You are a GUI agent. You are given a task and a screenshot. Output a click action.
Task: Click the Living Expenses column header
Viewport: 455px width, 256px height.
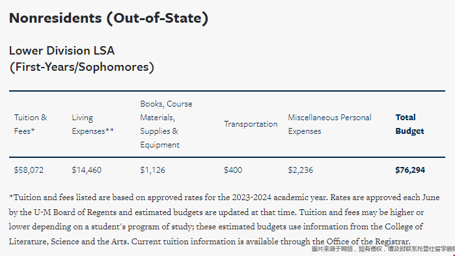92,124
